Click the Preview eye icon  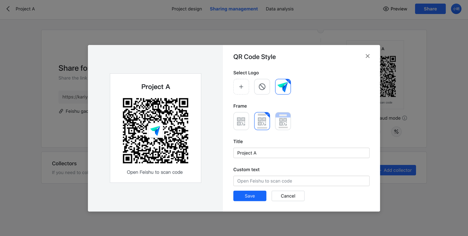pos(386,9)
